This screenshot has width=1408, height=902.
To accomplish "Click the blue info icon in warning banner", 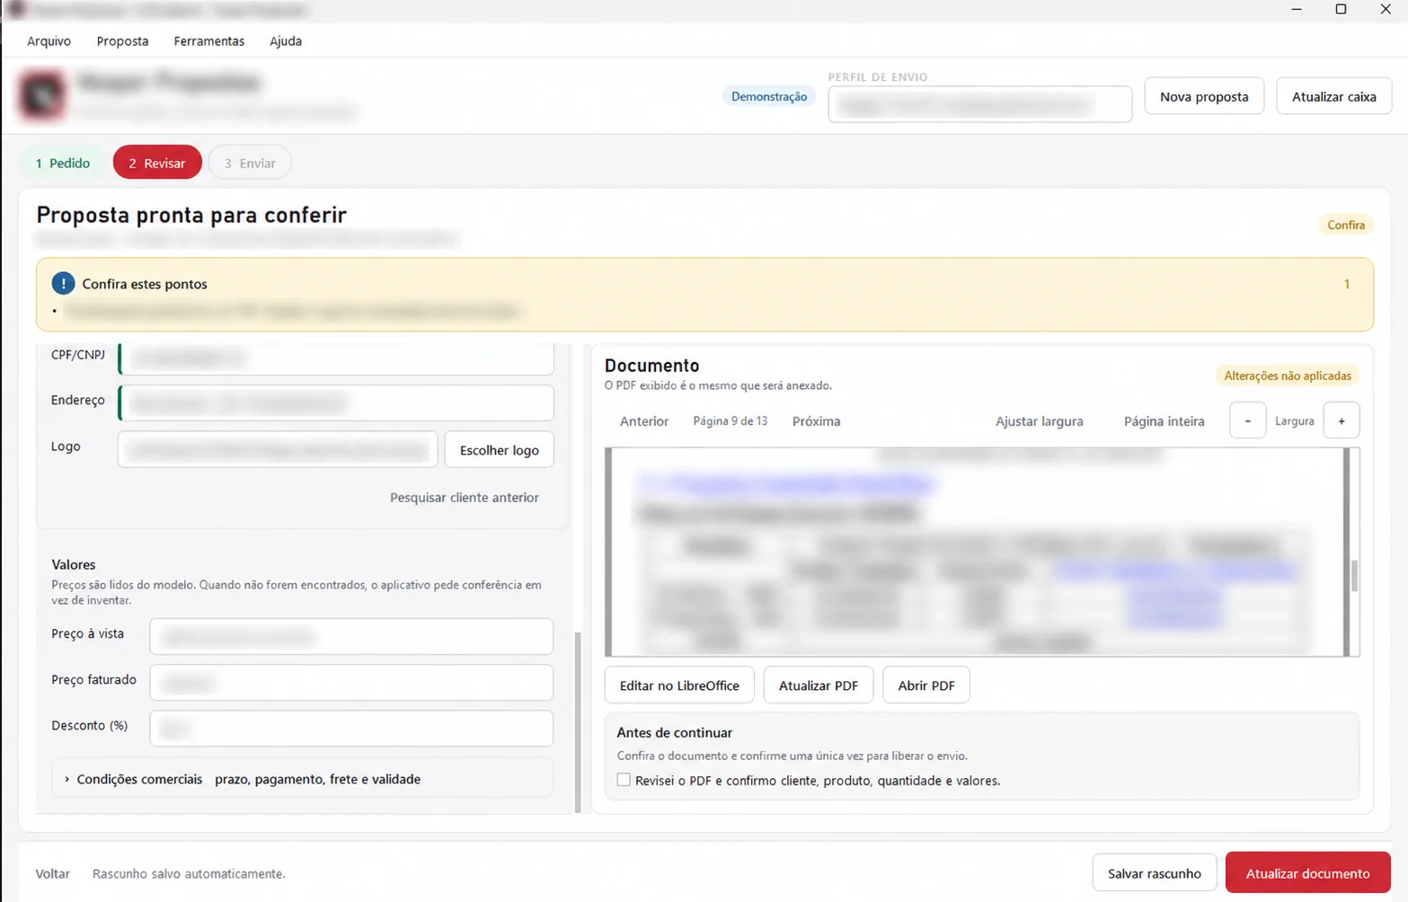I will click(x=63, y=283).
